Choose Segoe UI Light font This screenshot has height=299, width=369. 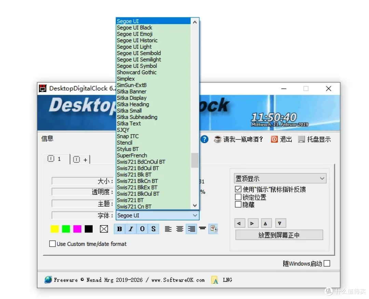153,47
